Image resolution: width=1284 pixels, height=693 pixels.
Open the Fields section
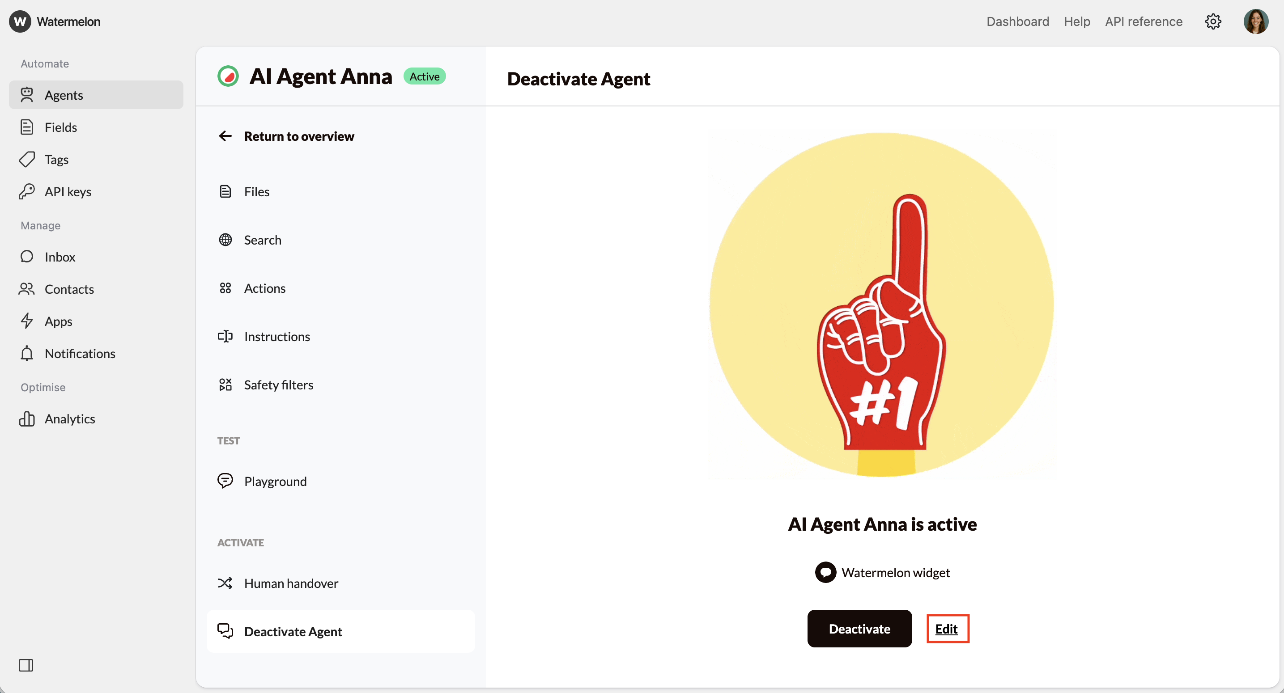click(x=61, y=127)
